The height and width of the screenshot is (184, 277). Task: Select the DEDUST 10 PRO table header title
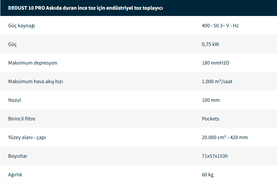tap(85, 8)
